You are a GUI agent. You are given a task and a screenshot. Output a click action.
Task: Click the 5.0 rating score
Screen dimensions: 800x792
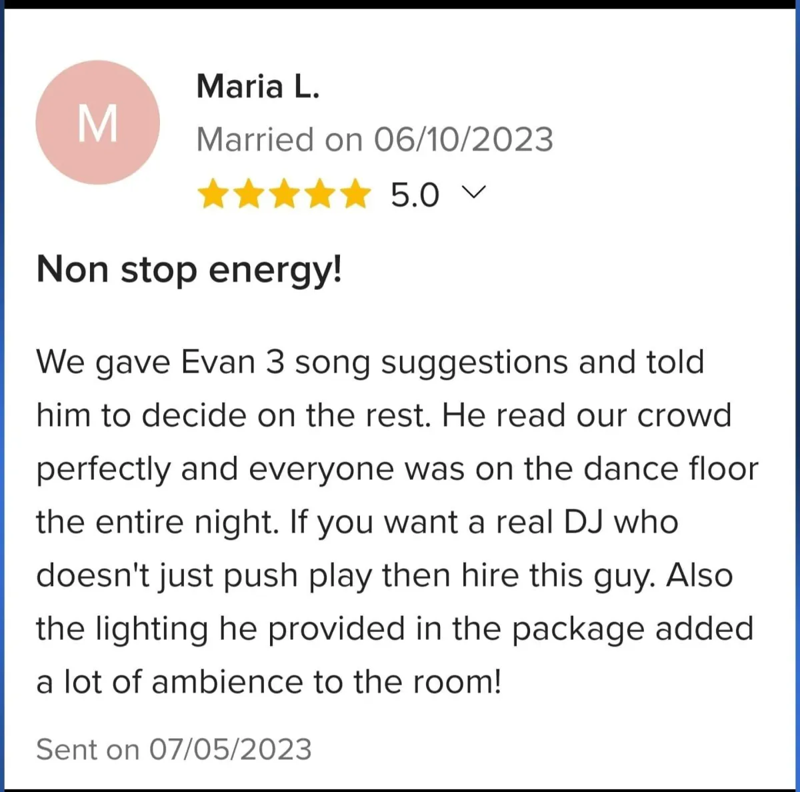pyautogui.click(x=415, y=195)
